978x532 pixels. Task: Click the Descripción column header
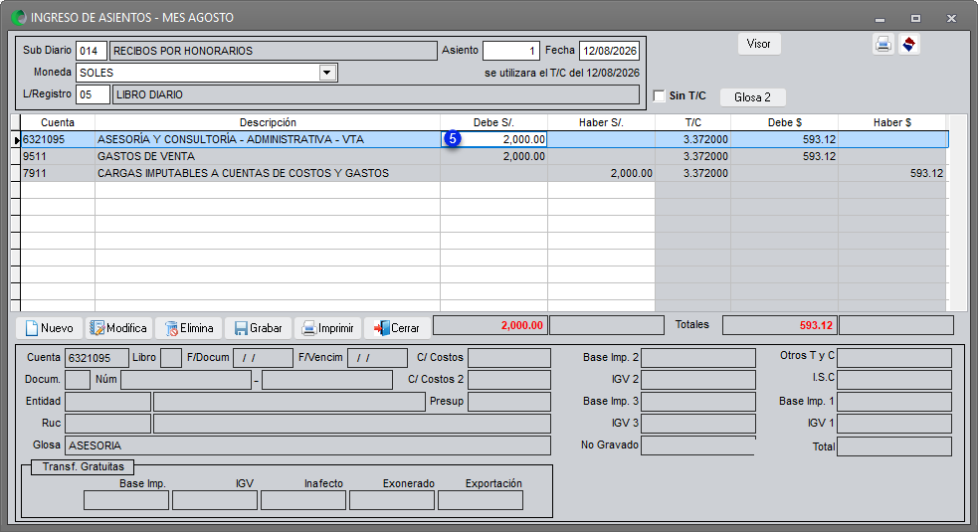[268, 123]
